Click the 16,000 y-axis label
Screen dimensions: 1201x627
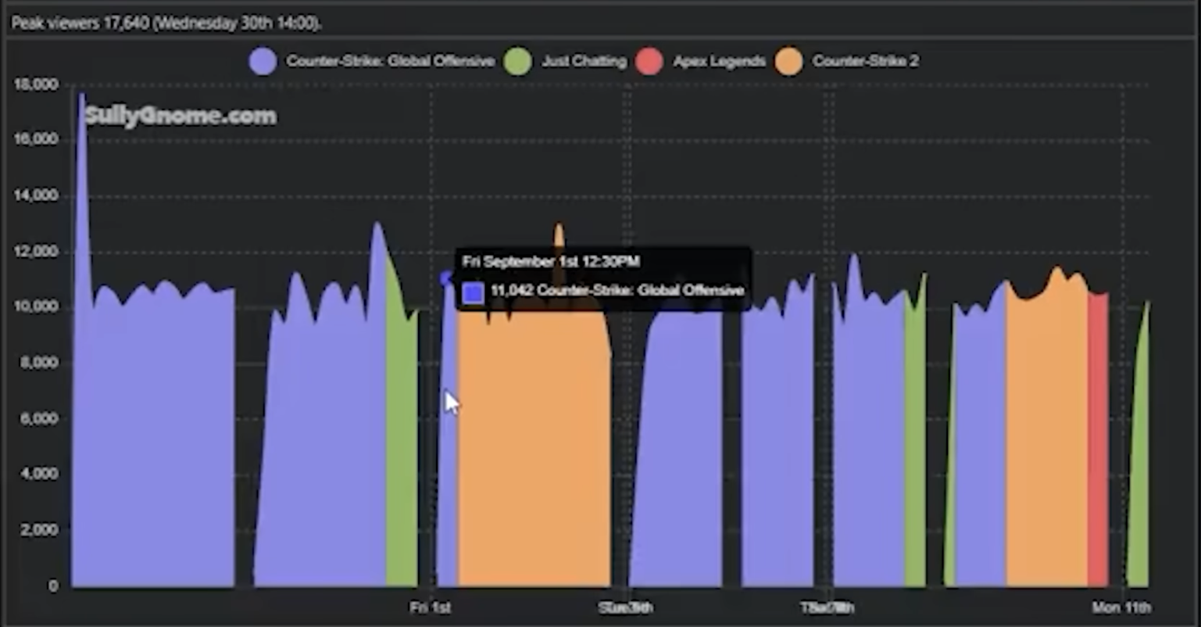tap(36, 139)
